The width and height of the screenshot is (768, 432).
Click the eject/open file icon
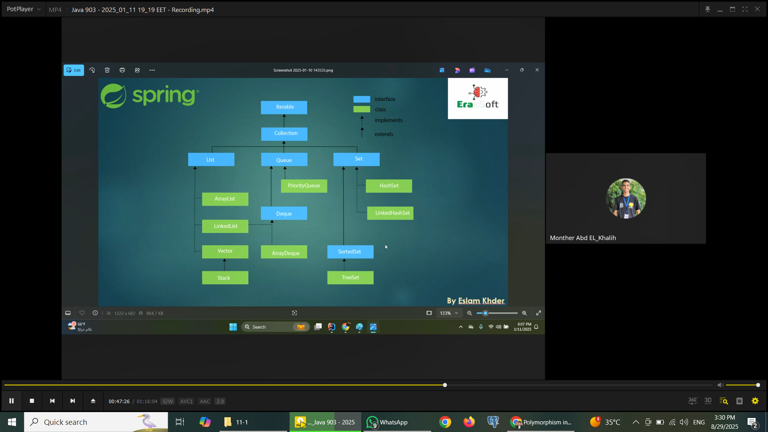coord(93,401)
